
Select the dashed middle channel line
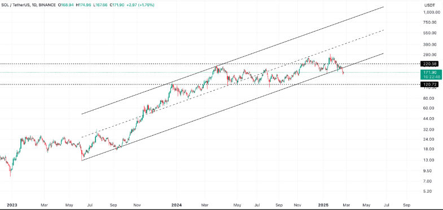[x=233, y=83]
